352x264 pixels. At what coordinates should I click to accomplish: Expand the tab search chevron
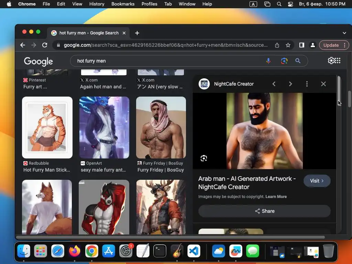click(x=344, y=33)
